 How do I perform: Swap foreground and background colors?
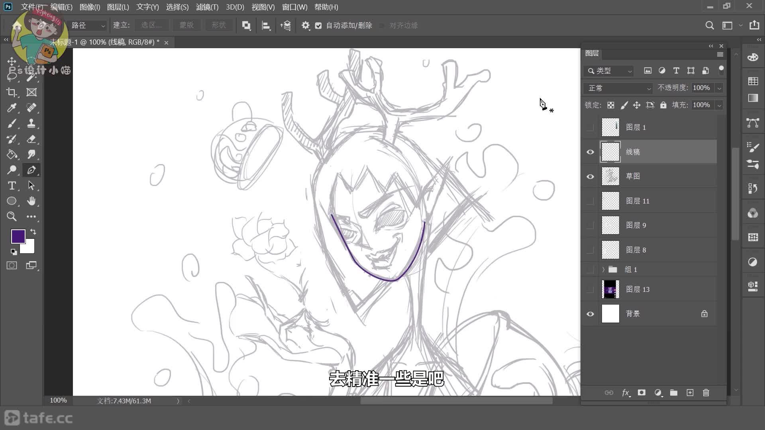coord(33,232)
